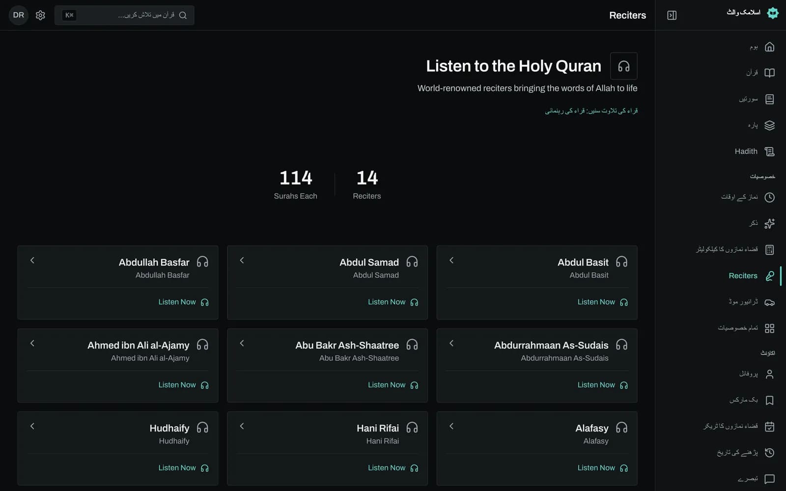
Task: Open the reading history icon
Action: tap(769, 452)
